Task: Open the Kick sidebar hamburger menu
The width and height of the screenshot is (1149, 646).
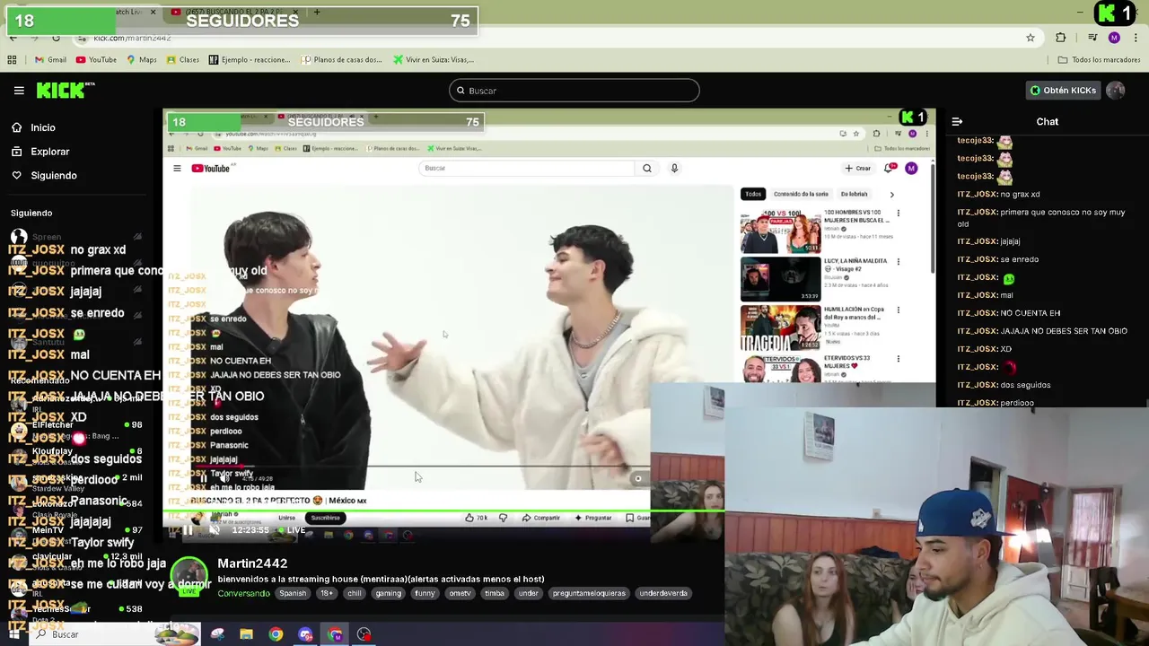Action: click(x=19, y=91)
